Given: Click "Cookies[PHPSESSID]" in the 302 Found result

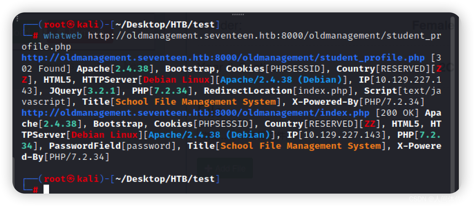Looking at the screenshot, I should [x=275, y=69].
